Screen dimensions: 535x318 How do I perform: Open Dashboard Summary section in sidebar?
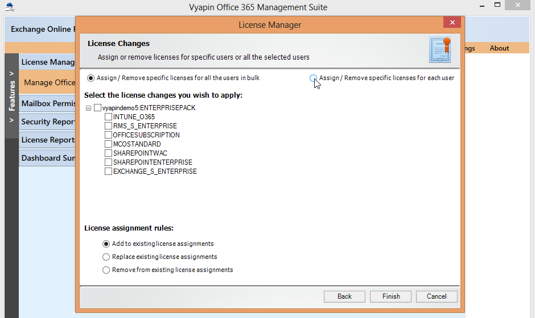[x=47, y=158]
